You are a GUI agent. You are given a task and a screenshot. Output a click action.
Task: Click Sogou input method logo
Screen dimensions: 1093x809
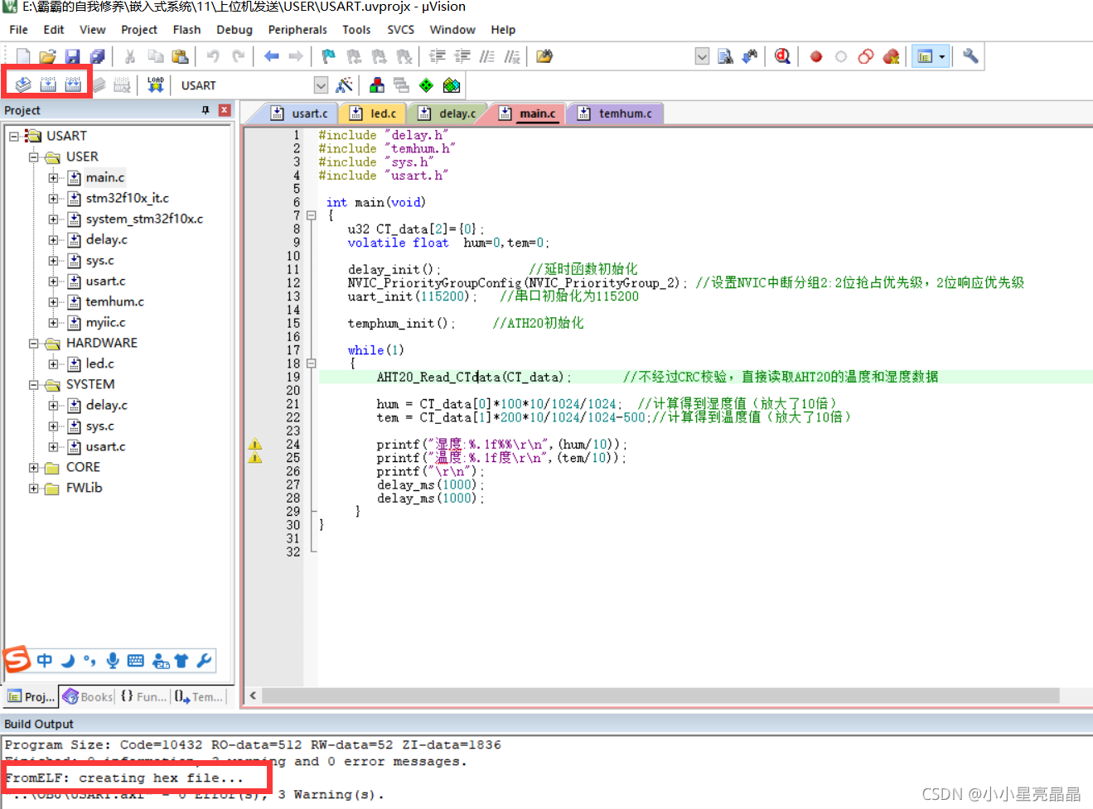17,660
